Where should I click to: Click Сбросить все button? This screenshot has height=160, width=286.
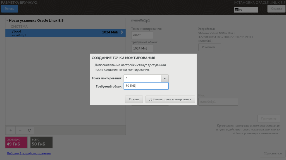point(273,153)
